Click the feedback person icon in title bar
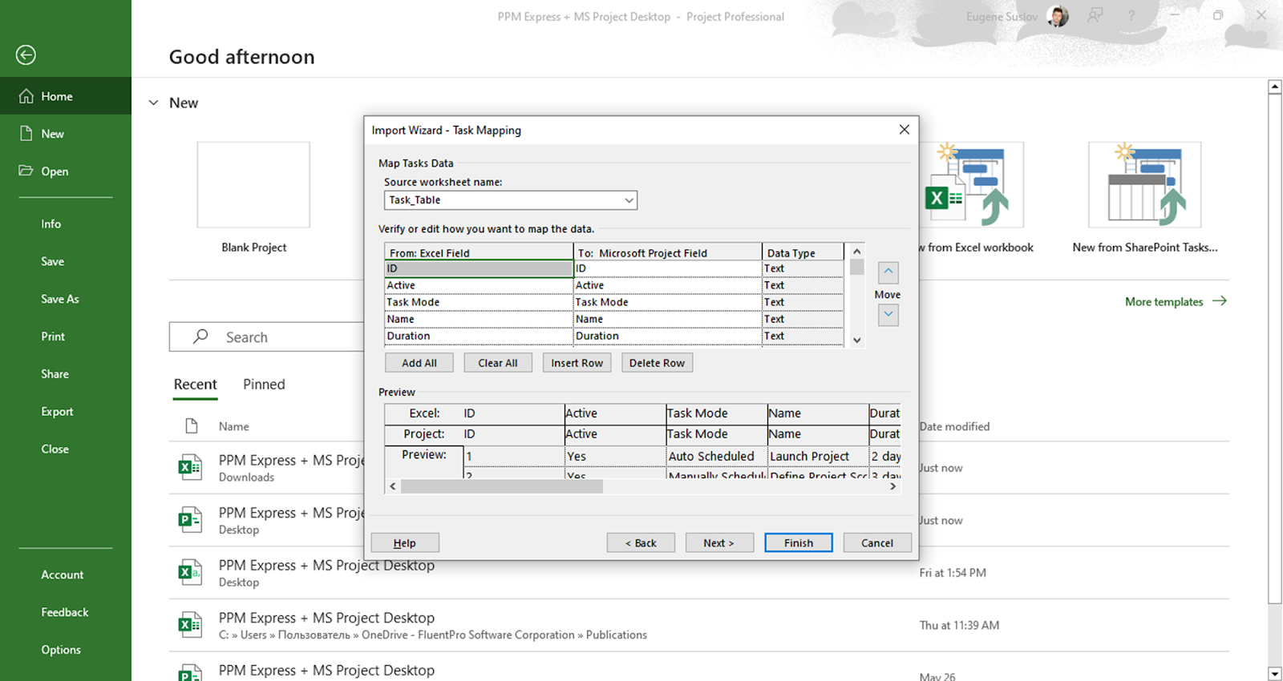Screen dimensions: 1283x681 pyautogui.click(x=1095, y=16)
